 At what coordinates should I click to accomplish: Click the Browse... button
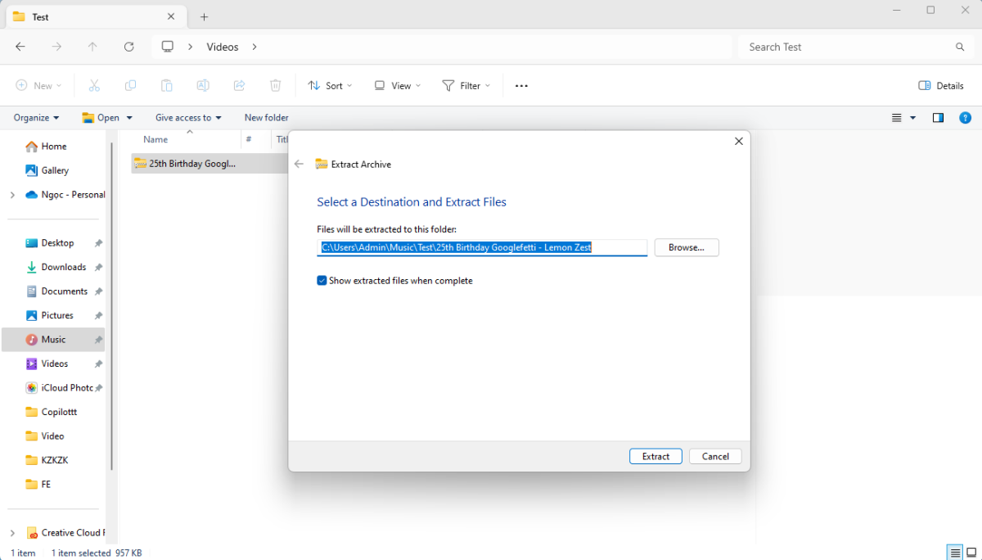(686, 247)
